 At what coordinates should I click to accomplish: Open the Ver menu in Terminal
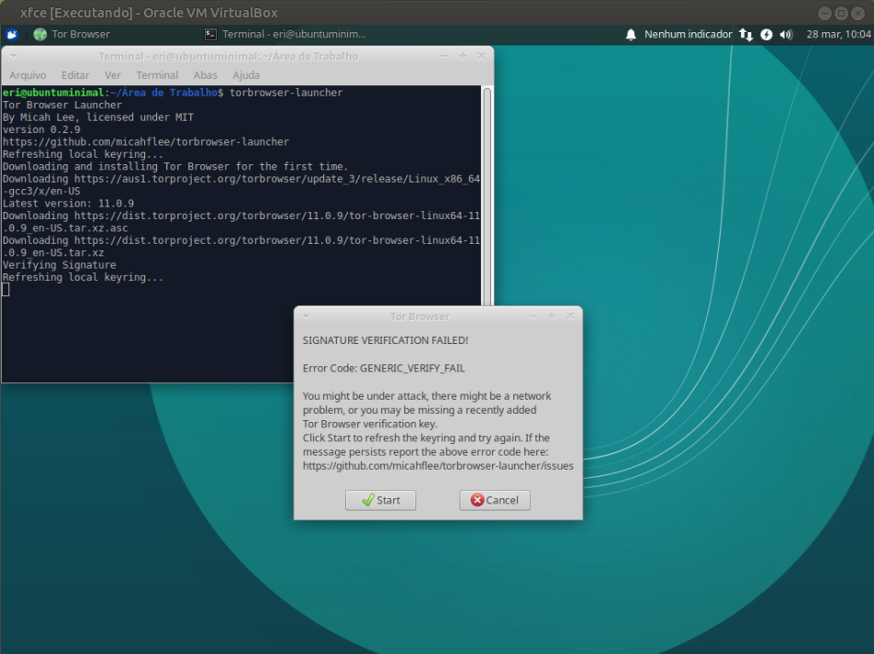(x=113, y=75)
